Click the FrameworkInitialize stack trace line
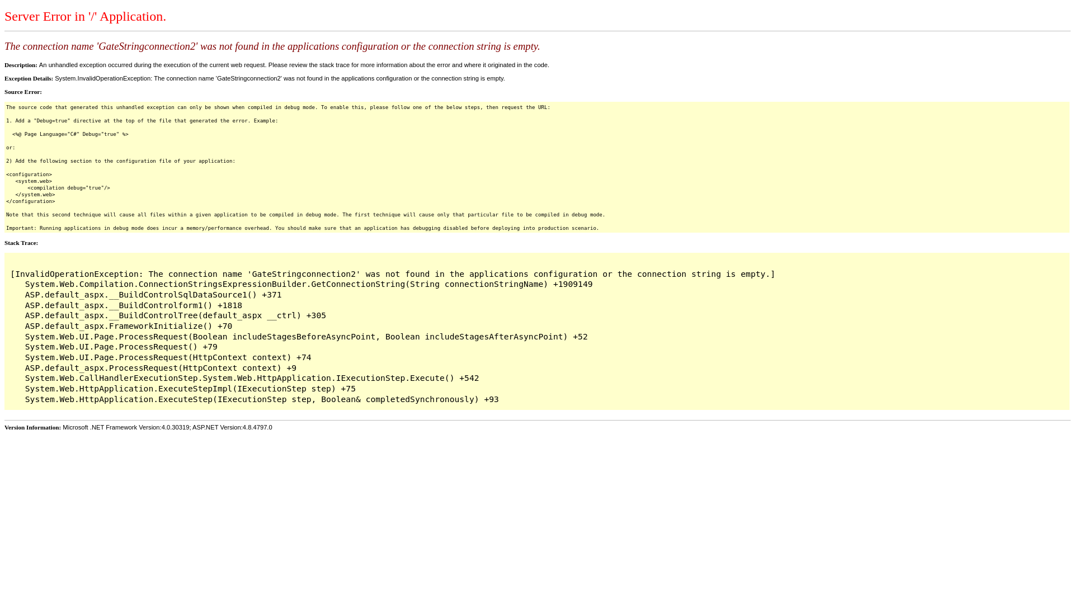This screenshot has width=1074, height=604. pos(128,327)
